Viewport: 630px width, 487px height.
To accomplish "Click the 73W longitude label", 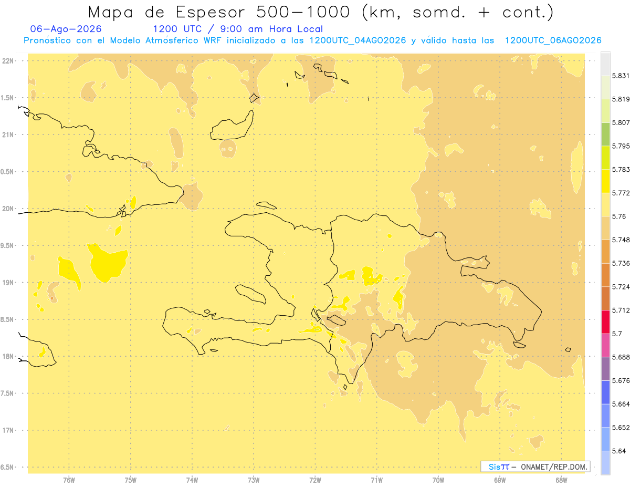I will (x=254, y=480).
